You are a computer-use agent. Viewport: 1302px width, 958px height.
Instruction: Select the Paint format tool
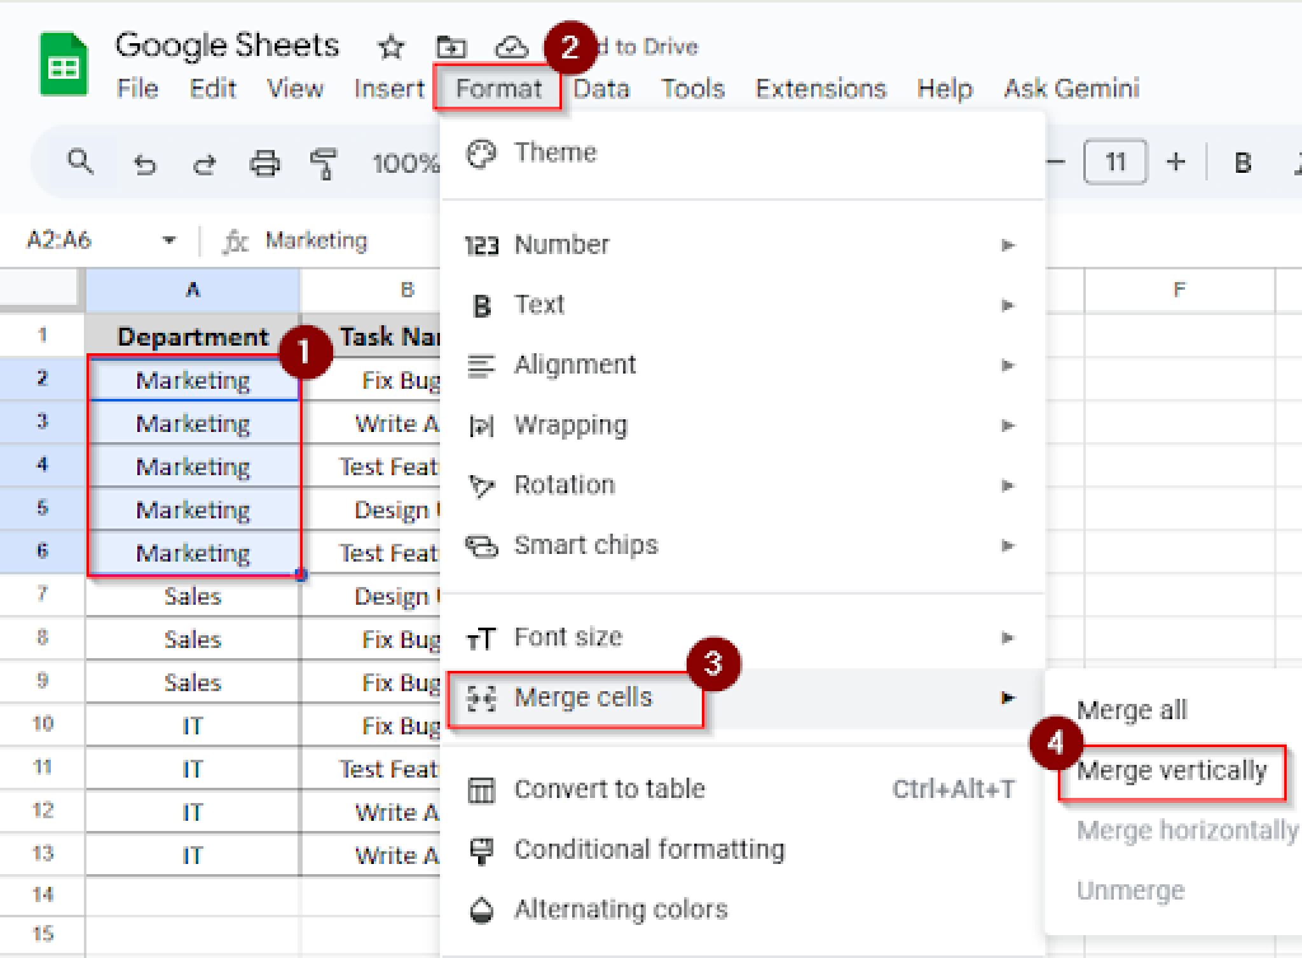tap(324, 163)
